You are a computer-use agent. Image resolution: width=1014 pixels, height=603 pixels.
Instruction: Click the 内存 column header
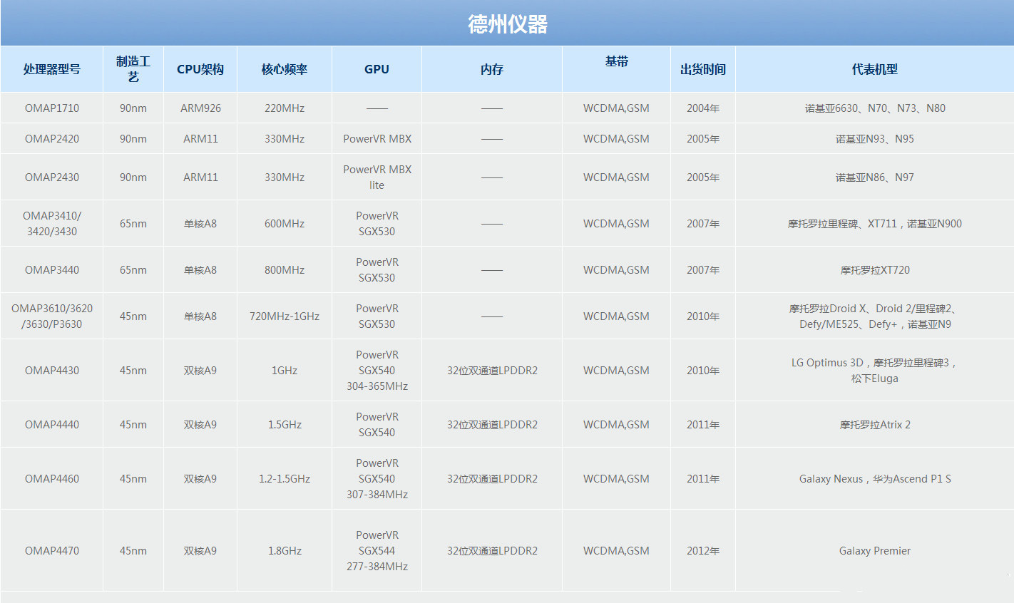492,69
